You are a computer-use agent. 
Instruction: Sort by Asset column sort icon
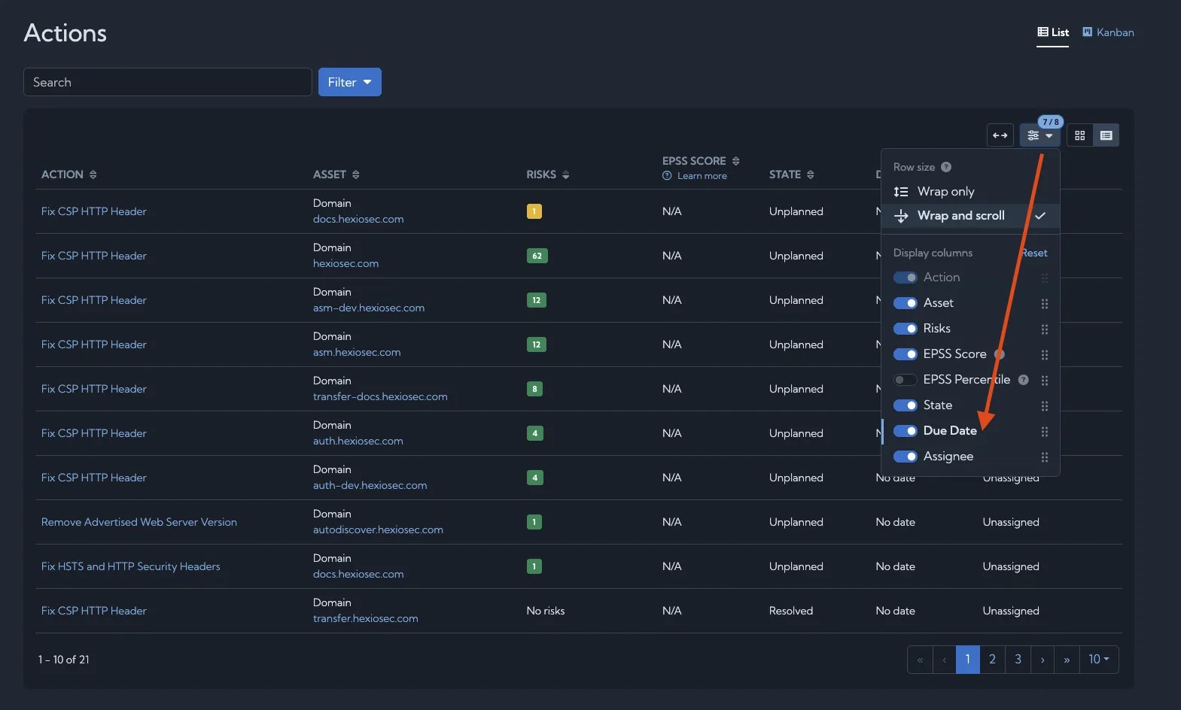[356, 174]
